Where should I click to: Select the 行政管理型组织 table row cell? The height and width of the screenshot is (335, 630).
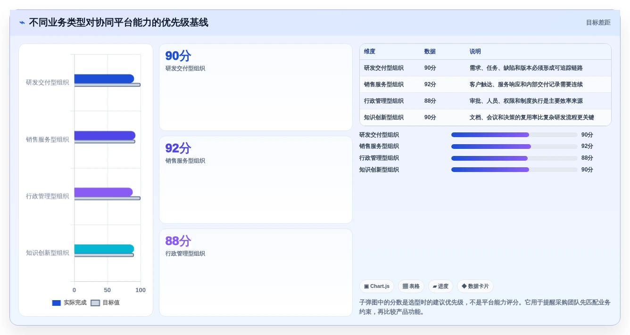[384, 101]
